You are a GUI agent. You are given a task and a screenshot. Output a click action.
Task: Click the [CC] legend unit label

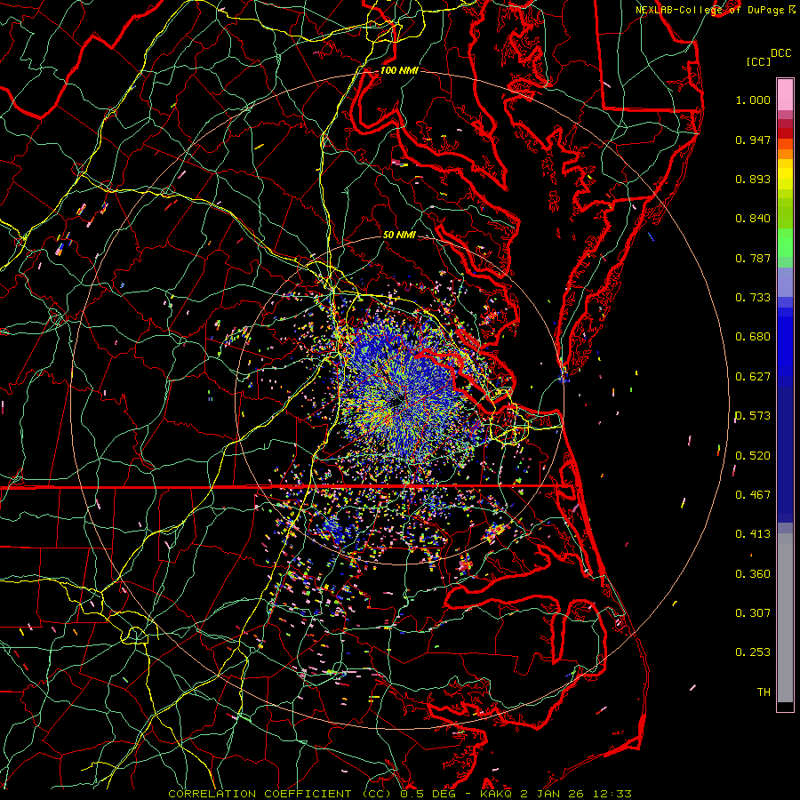[x=759, y=61]
